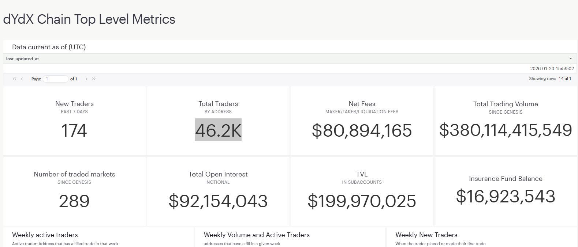Jump to last page arrow icon
The height and width of the screenshot is (247, 578).
(x=94, y=79)
